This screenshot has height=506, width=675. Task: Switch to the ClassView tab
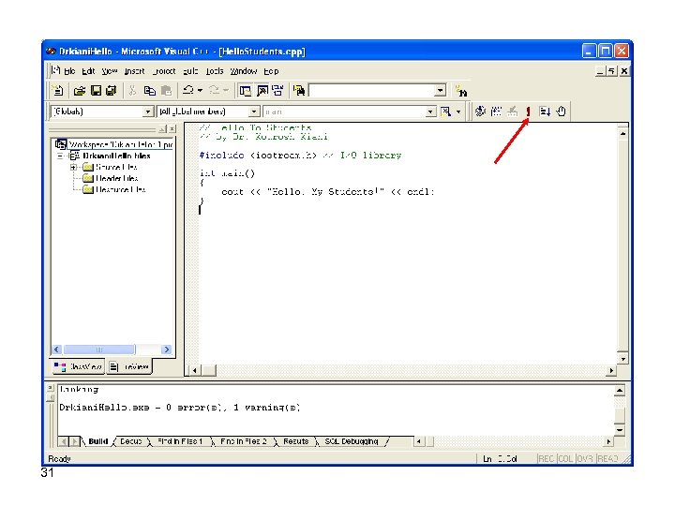click(78, 366)
